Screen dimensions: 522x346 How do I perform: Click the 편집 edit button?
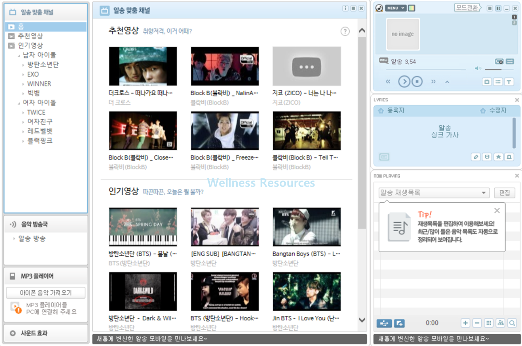(x=504, y=193)
